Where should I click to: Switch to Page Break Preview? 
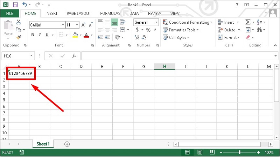212,152
